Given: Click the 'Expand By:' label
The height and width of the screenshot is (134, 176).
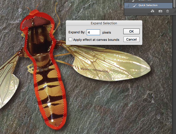Looking at the screenshot, I should 77,32.
